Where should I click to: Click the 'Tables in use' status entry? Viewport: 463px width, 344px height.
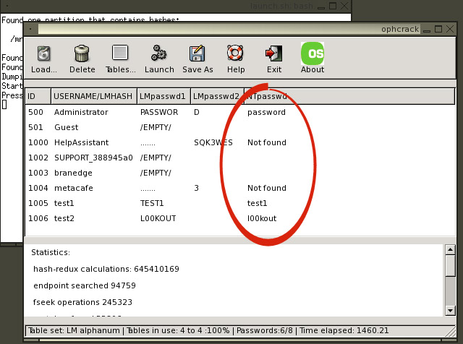tap(178, 330)
